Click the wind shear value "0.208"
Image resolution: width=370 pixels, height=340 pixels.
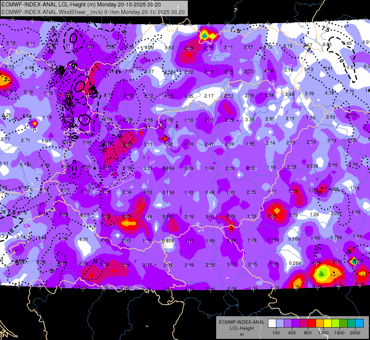coord(273,240)
